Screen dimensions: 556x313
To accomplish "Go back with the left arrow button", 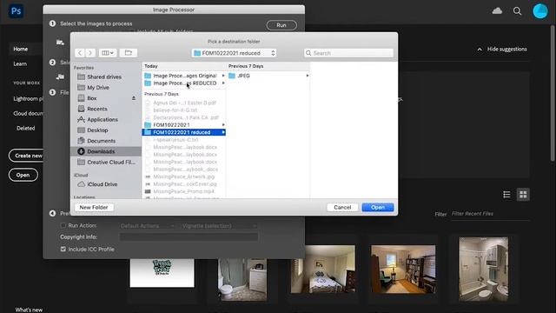I will coord(80,53).
